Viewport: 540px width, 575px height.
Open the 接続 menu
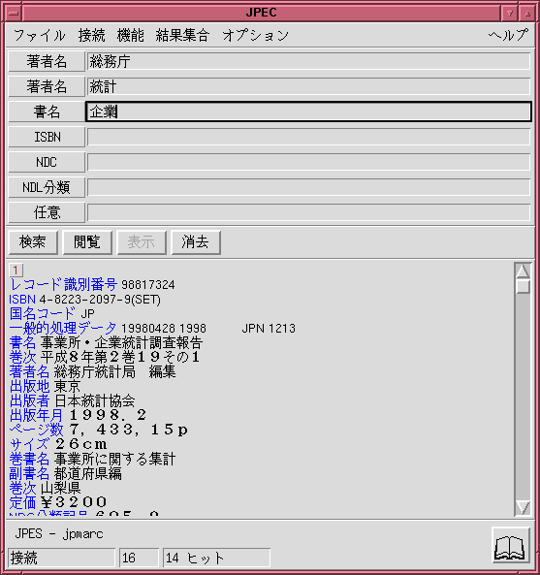click(x=92, y=36)
